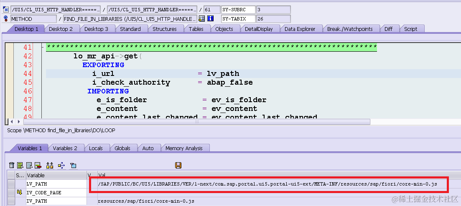Click the SY-SUBRC value 3 field

(273, 10)
